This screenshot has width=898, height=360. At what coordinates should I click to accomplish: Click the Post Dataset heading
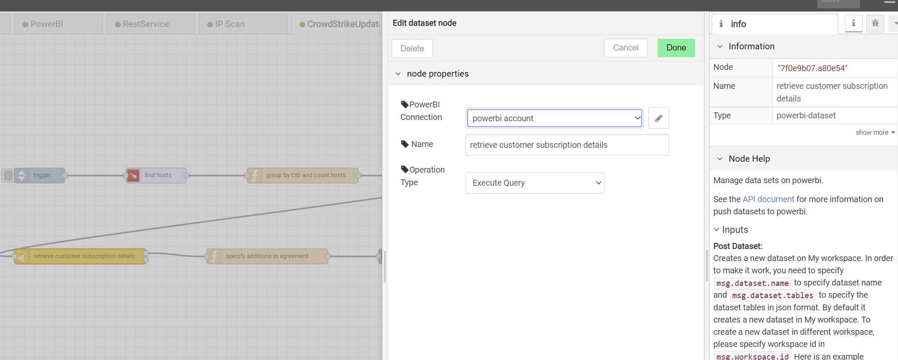pyautogui.click(x=738, y=246)
